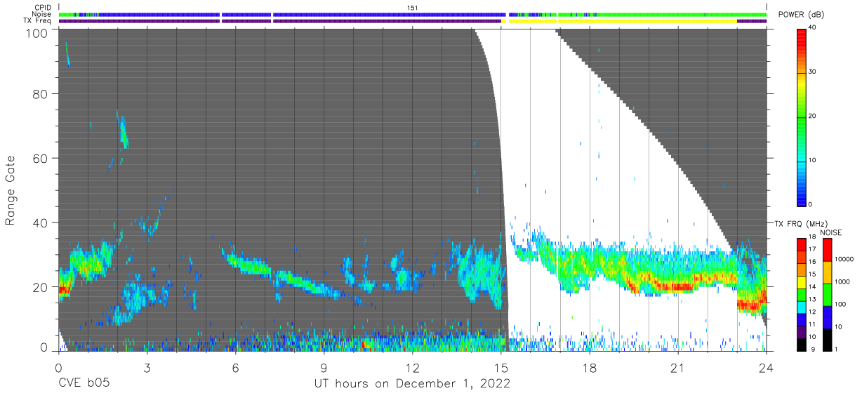Click the 9 hour tick on UT axis
This screenshot has height=398, width=862.
(324, 367)
